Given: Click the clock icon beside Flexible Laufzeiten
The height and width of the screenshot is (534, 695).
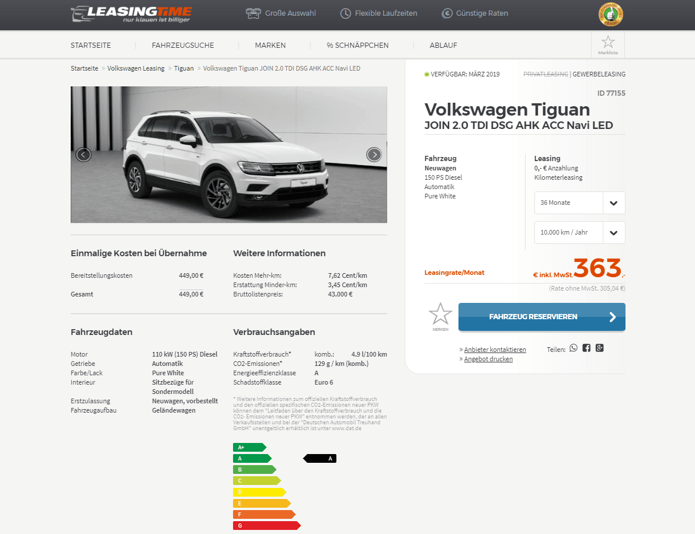Looking at the screenshot, I should pos(345,13).
